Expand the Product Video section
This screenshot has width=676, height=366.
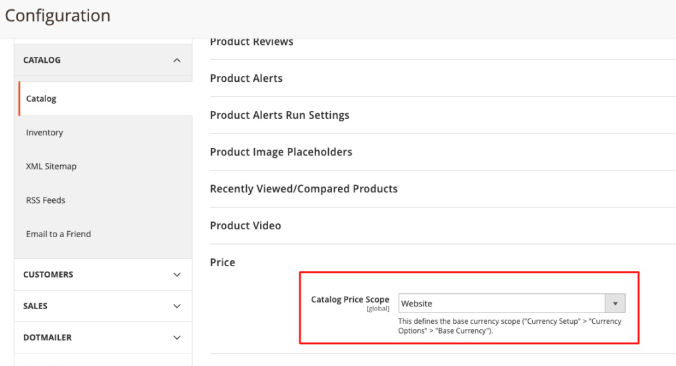245,226
